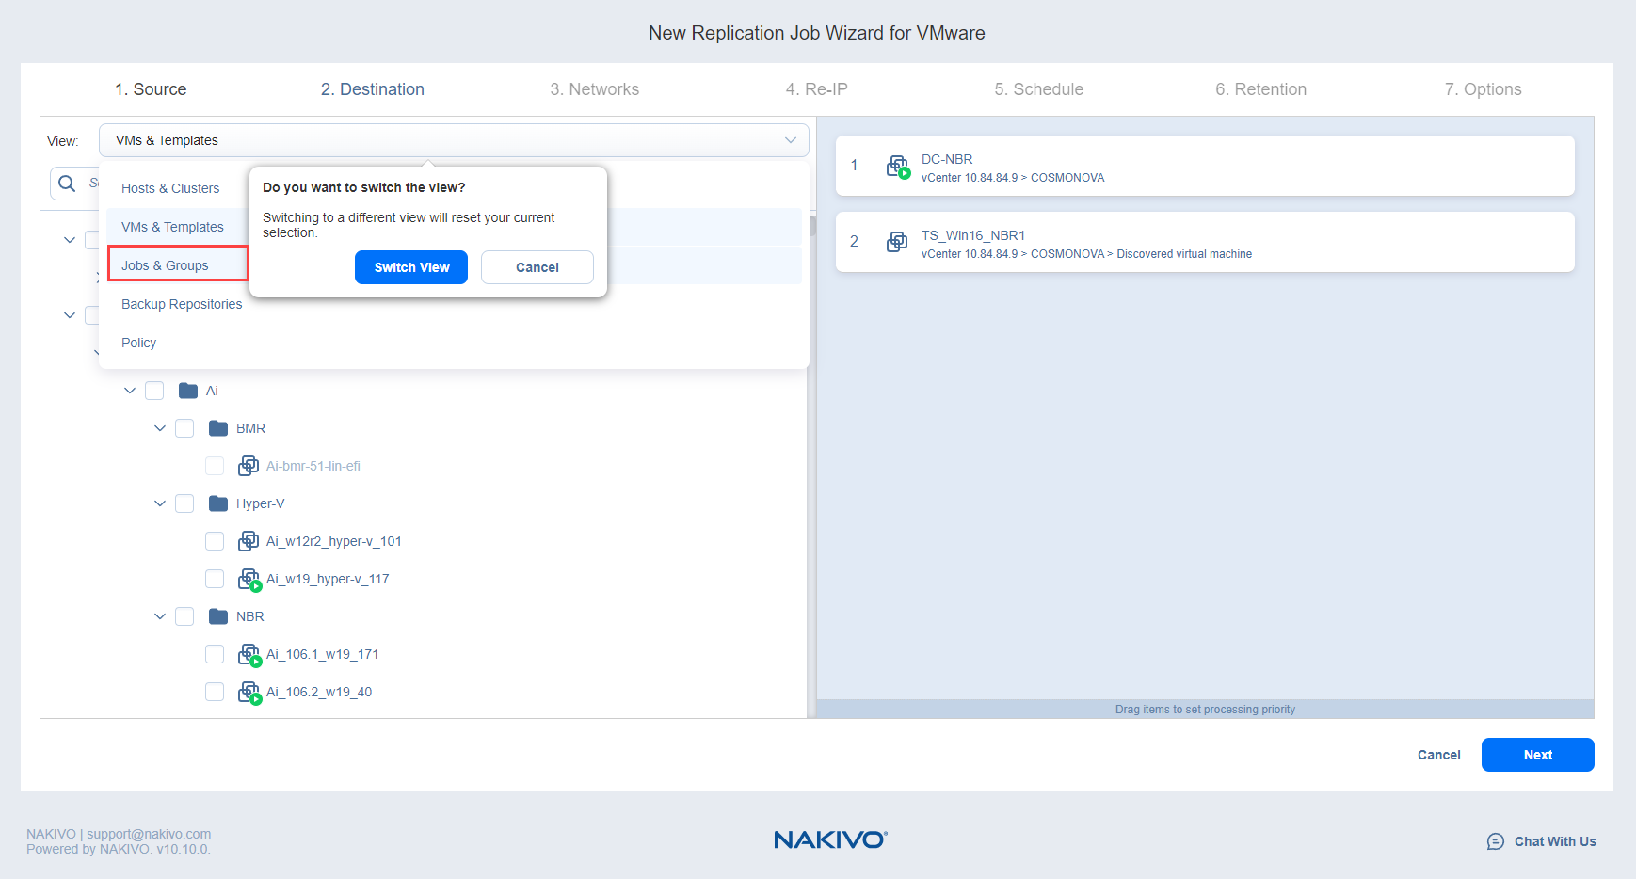Click the Ai_w19_hyper-v_117 running VM icon
This screenshot has width=1636, height=879.
249,579
